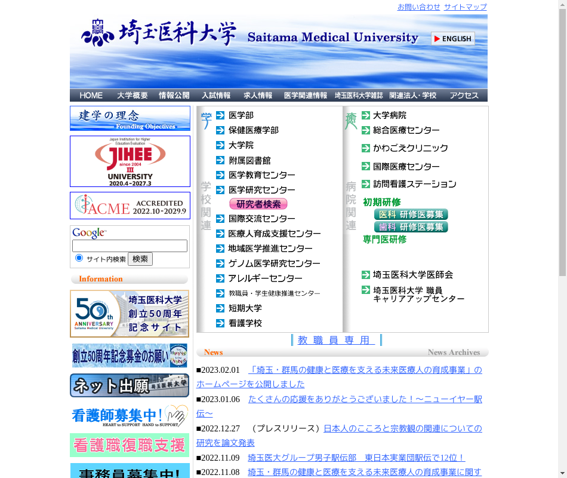Open the 医学関連情報 menu item
567x478 pixels.
click(306, 95)
